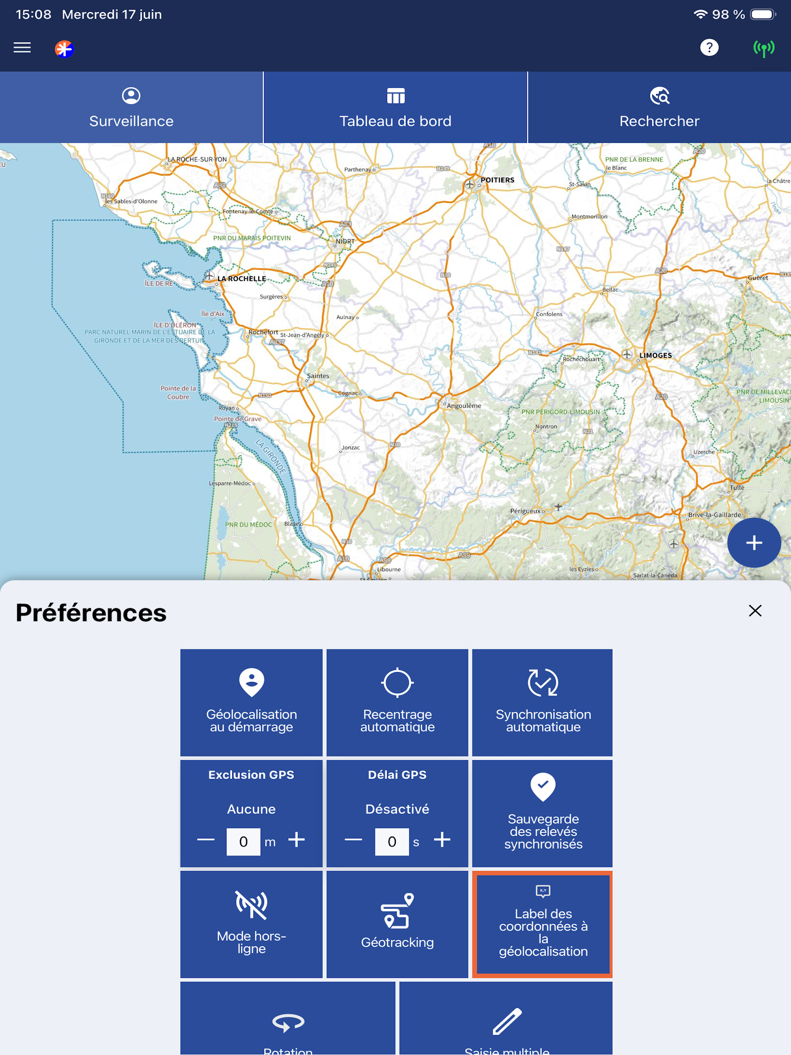Decrease Exclusion GPS distance with minus
This screenshot has width=791, height=1055.
pos(205,840)
